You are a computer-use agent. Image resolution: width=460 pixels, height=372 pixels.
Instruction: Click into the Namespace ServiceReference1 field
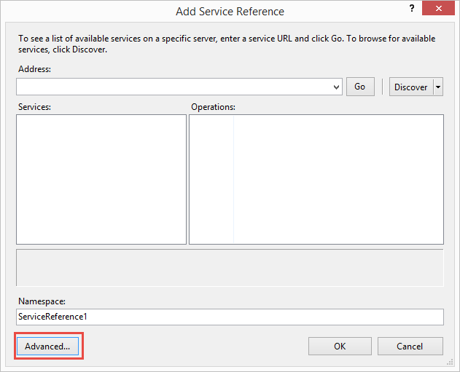pos(230,317)
